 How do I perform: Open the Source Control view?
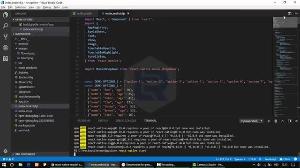[5, 37]
